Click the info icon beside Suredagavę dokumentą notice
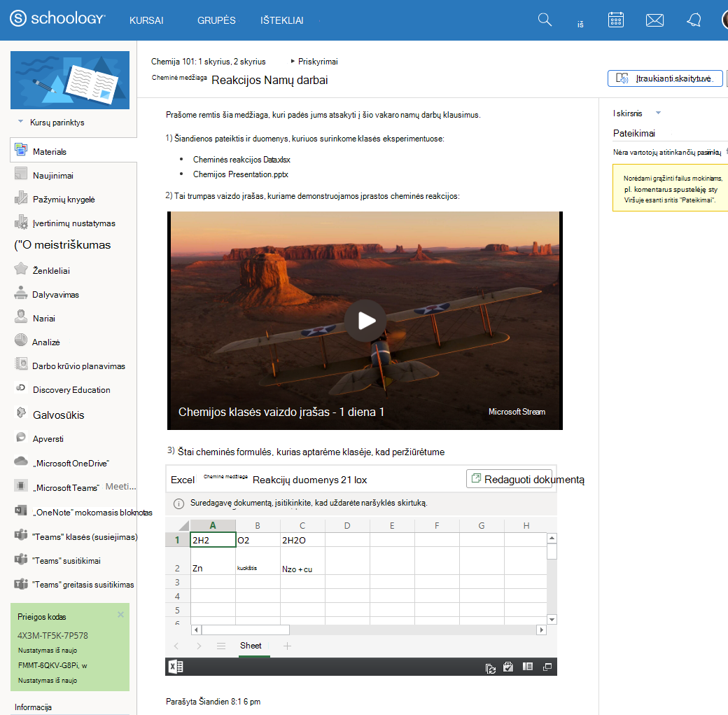 click(178, 504)
